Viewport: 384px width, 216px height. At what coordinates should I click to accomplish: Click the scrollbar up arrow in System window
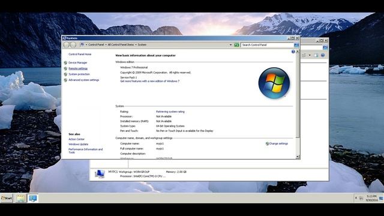(298, 52)
